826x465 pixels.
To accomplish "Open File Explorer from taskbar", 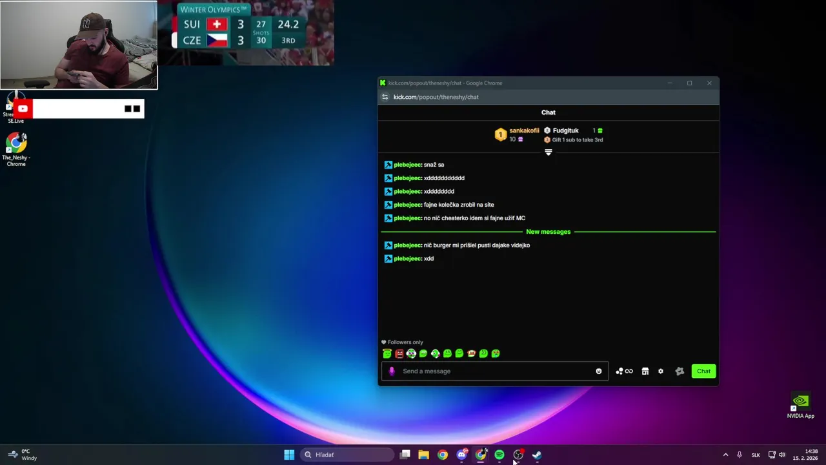I will coord(423,455).
